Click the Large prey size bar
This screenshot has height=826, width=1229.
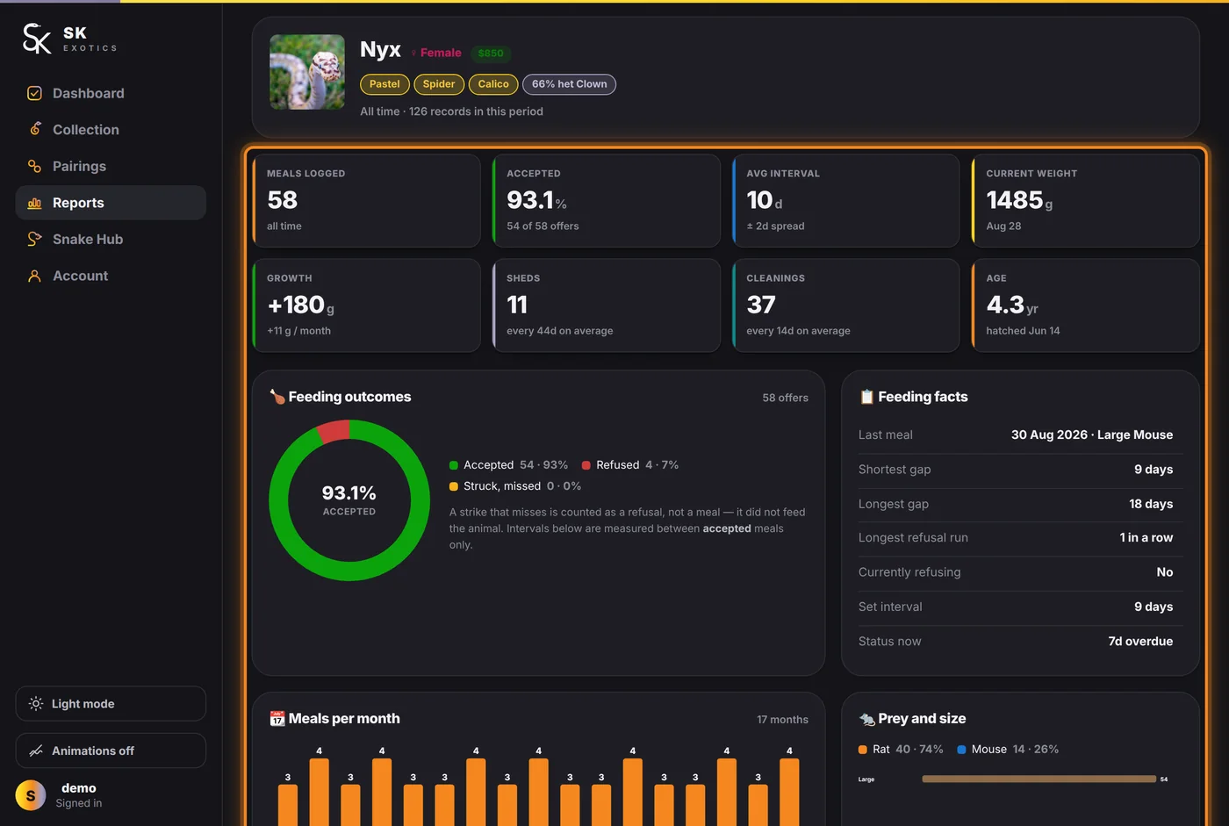pyautogui.click(x=1039, y=779)
